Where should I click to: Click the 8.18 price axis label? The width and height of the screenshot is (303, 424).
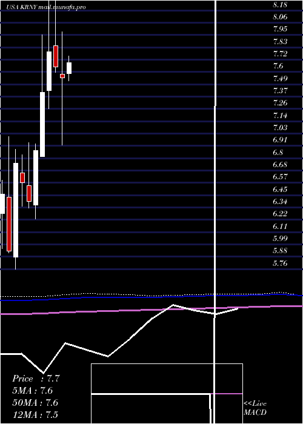click(280, 5)
